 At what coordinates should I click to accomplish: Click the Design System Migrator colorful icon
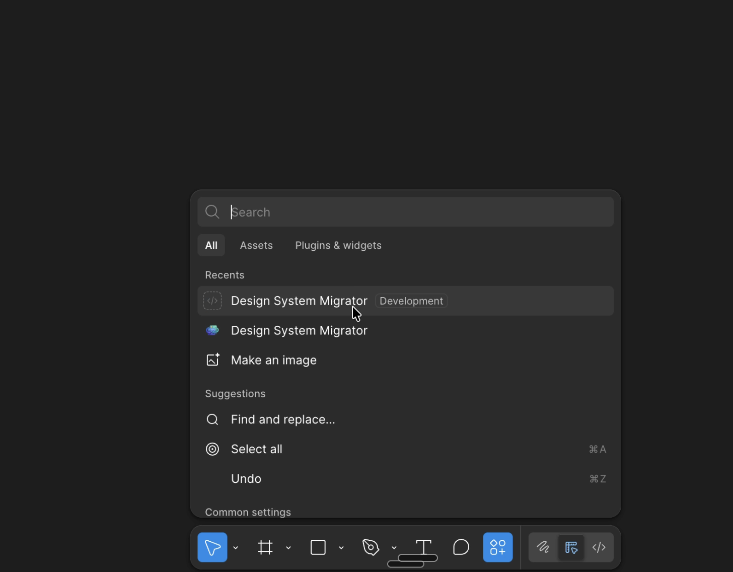pyautogui.click(x=212, y=330)
